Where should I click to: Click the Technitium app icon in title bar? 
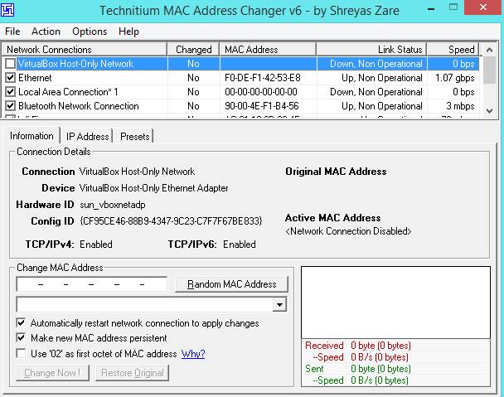(x=7, y=10)
